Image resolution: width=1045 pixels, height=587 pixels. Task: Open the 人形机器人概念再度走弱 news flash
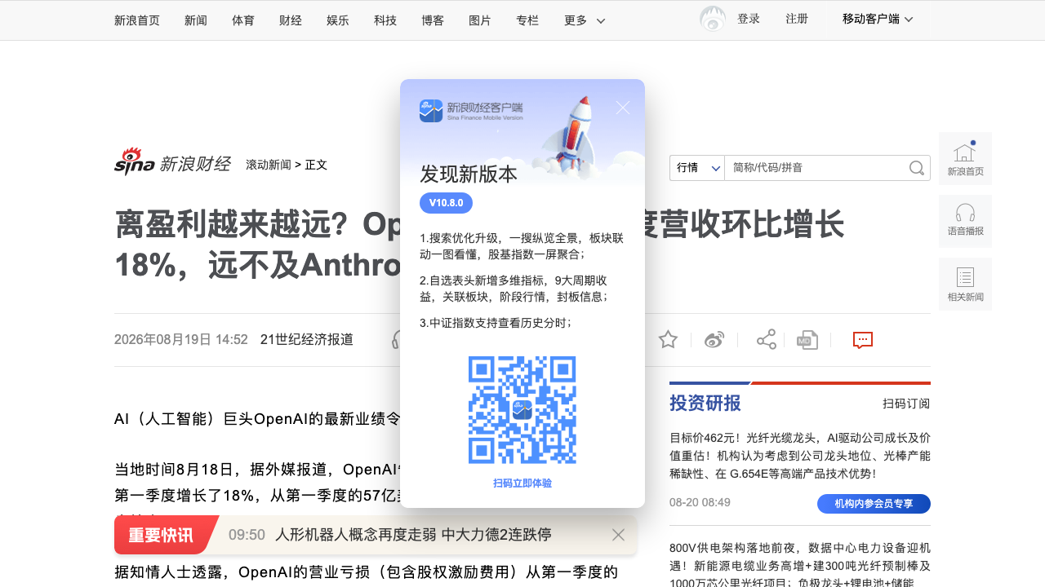click(414, 535)
